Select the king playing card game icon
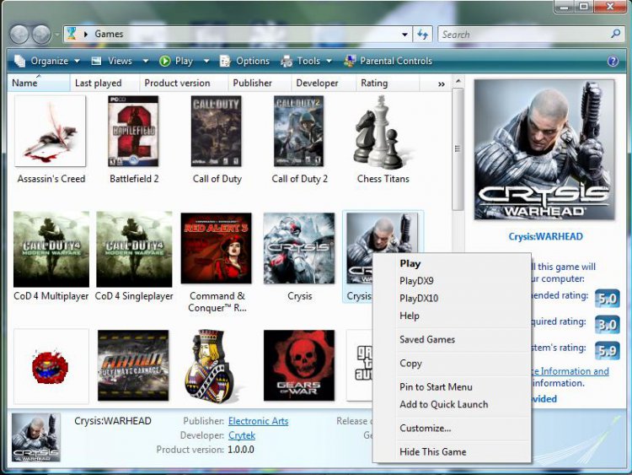Viewport: 632px width, 475px height. pyautogui.click(x=210, y=366)
